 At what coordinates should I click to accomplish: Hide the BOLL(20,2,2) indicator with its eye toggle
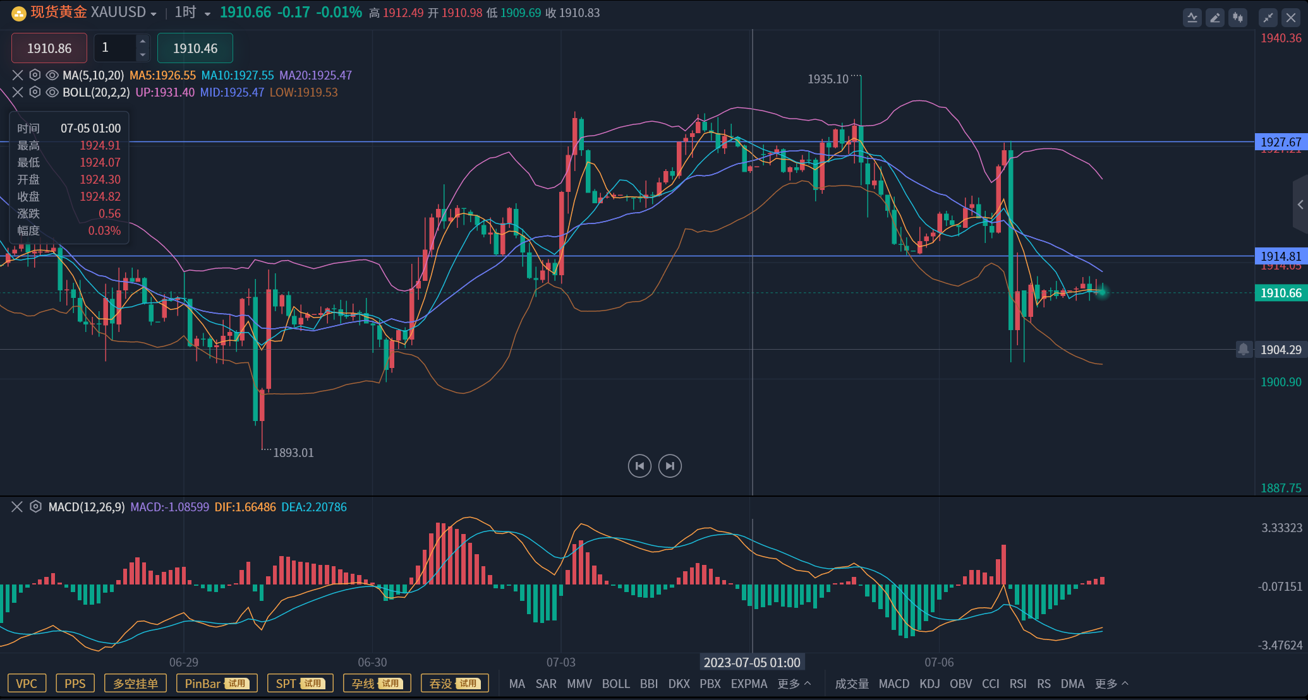pyautogui.click(x=52, y=92)
